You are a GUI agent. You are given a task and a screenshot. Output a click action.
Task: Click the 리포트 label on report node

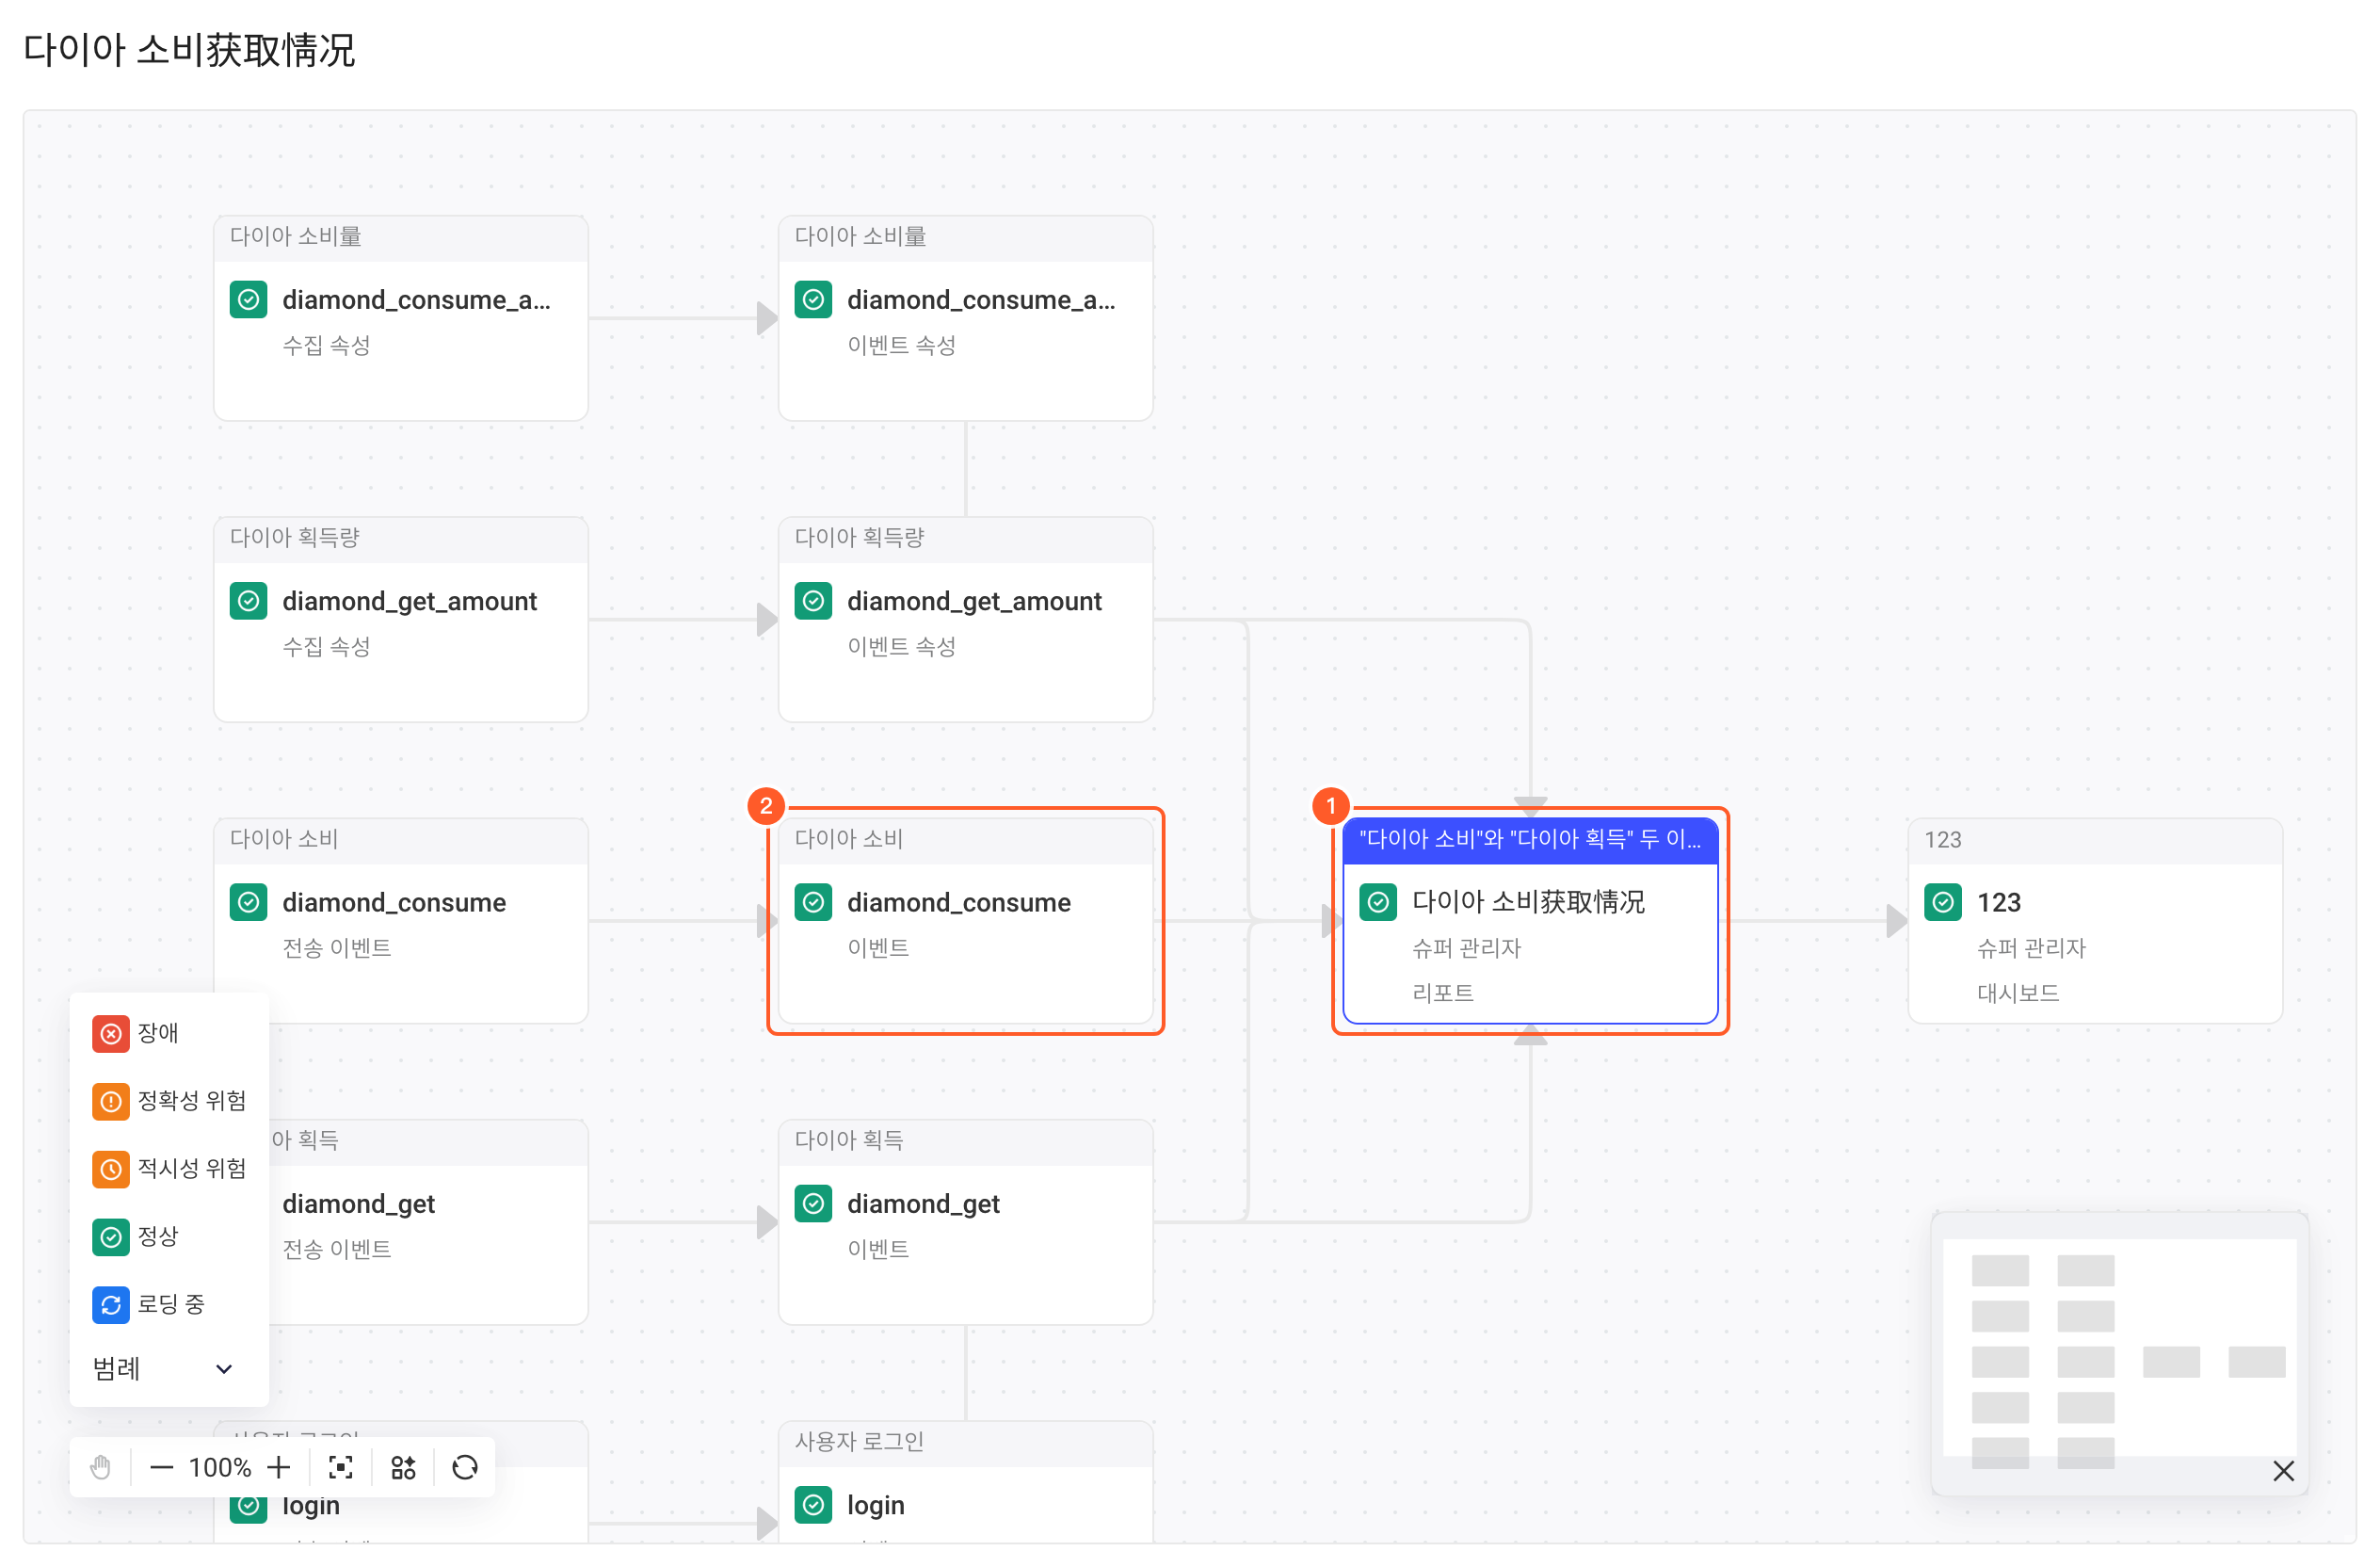[x=1442, y=993]
